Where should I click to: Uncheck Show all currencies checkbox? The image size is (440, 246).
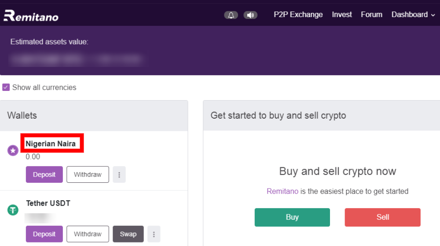point(6,87)
